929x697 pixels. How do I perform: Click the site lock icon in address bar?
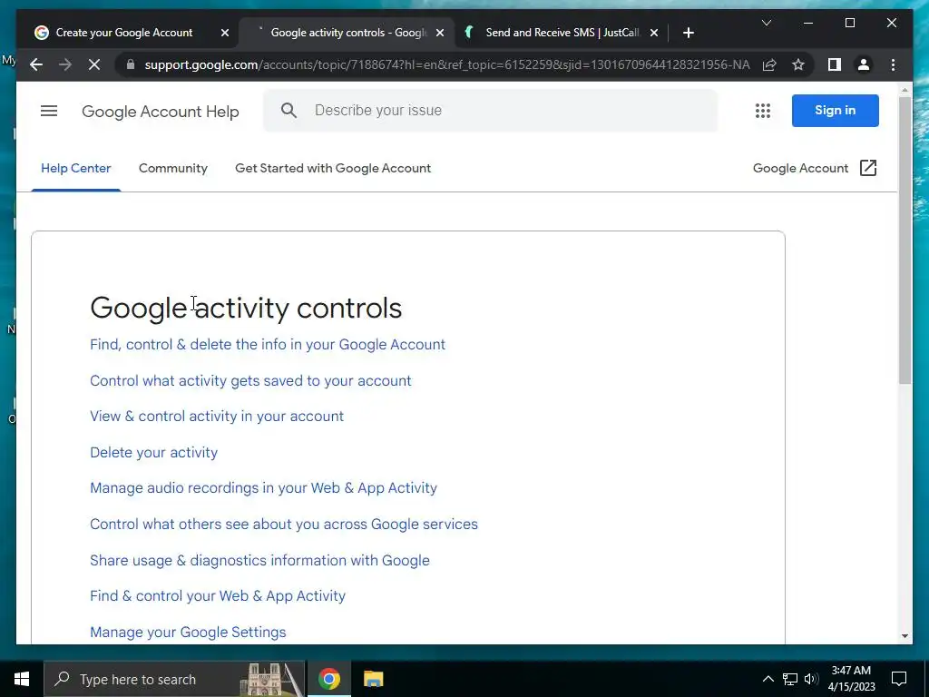click(131, 64)
